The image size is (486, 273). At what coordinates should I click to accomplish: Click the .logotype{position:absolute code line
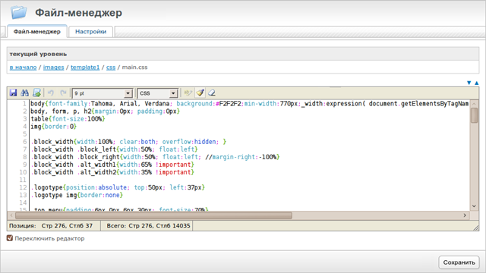tap(118, 187)
